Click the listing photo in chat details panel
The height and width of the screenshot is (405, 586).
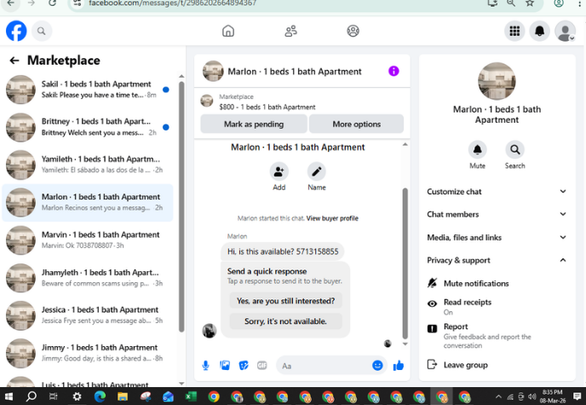(497, 81)
